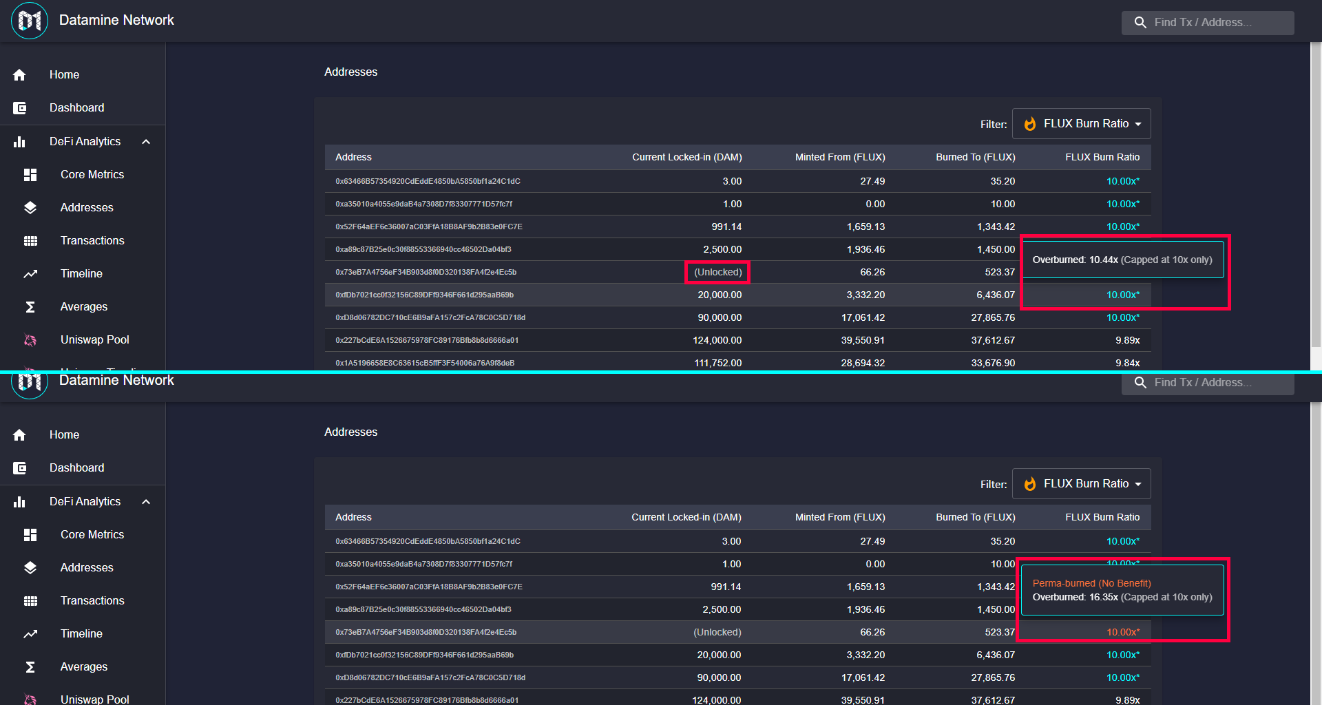This screenshot has height=705, width=1322.
Task: Click address 0x1A5196658E8C63615... in upper table
Action: [425, 364]
